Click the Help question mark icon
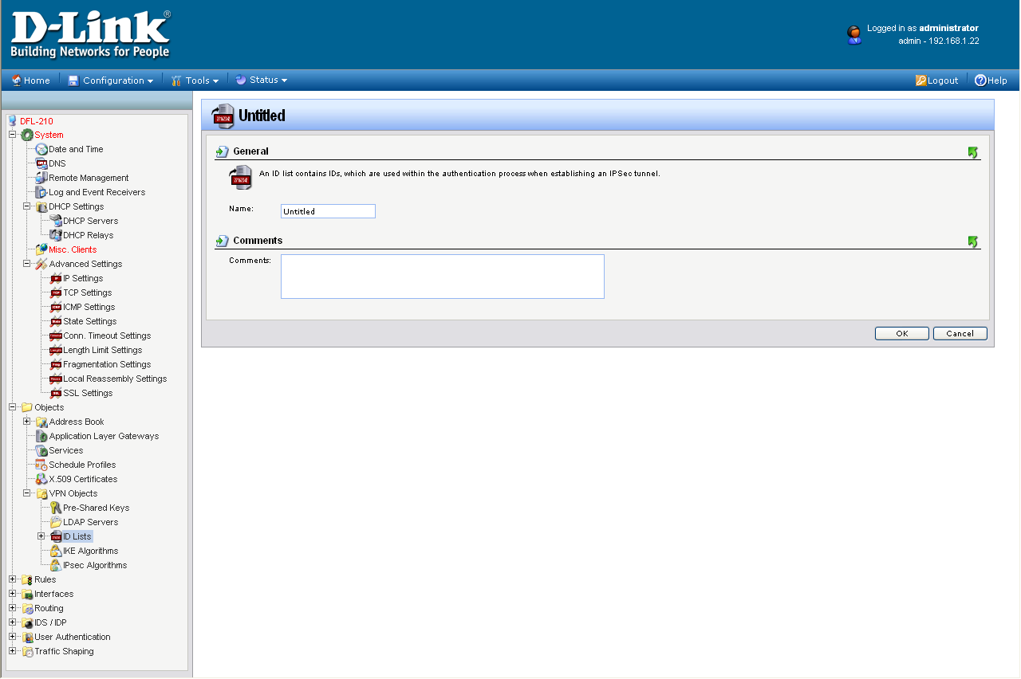 pos(980,80)
